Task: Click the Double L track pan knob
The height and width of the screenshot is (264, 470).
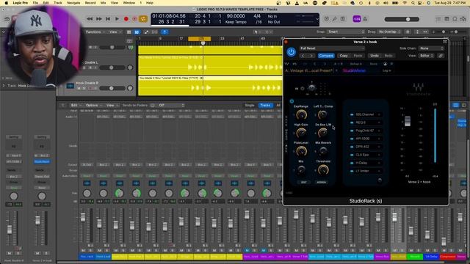Action: click(130, 67)
